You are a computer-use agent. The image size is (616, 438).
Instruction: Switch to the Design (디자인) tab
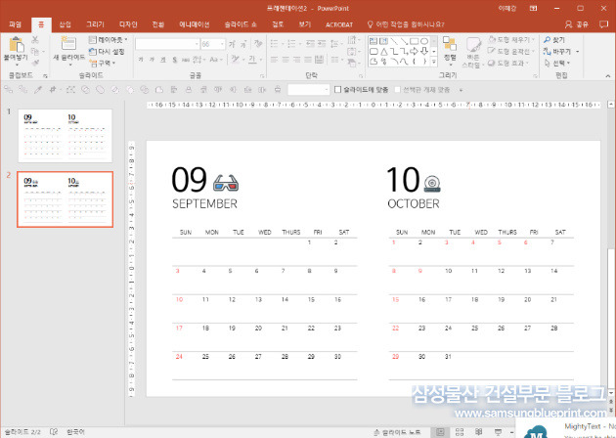click(x=128, y=24)
